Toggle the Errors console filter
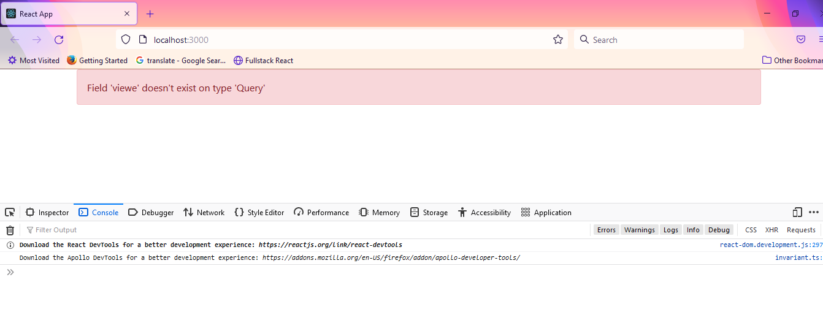This screenshot has height=331, width=823. click(x=607, y=230)
